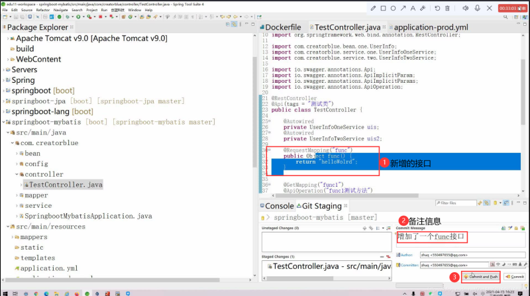Expand the mapper package
This screenshot has height=296, width=530.
[20, 195]
